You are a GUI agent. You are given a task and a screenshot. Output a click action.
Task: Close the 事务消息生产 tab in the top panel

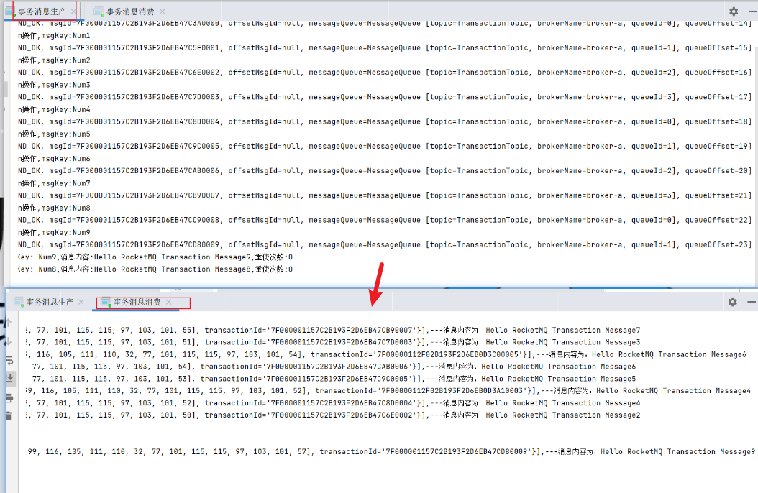pos(73,11)
